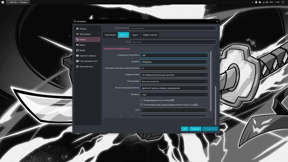Open the Тип recording type dropdown
The height and width of the screenshot is (162, 288).
pos(173,42)
